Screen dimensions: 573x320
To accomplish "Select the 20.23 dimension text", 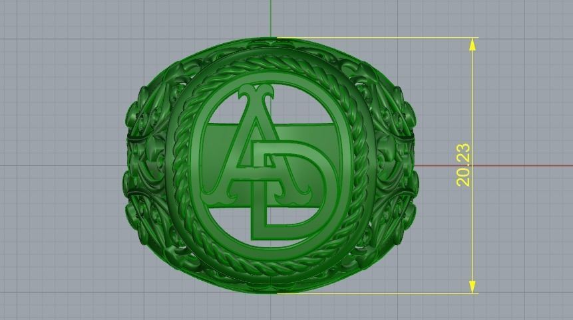I will coord(463,165).
